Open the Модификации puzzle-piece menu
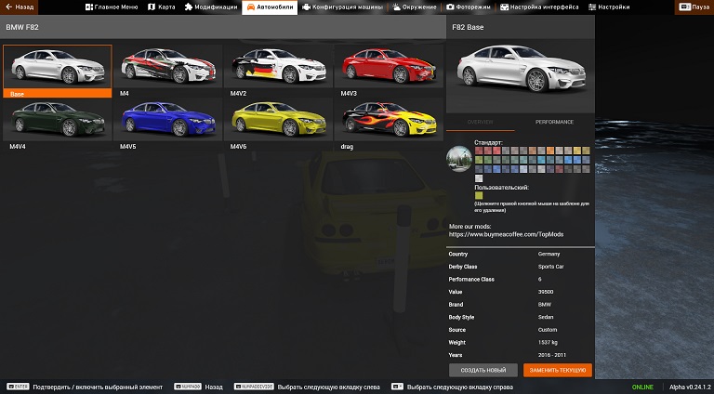The width and height of the screenshot is (714, 394). pyautogui.click(x=210, y=7)
